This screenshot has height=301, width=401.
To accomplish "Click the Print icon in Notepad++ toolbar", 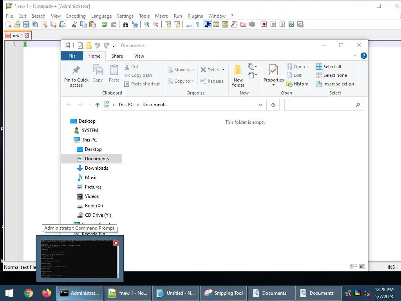I will [62, 24].
